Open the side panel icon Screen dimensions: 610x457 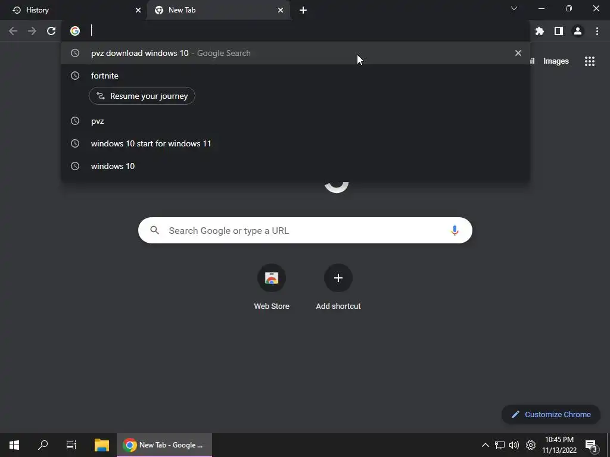coord(559,31)
